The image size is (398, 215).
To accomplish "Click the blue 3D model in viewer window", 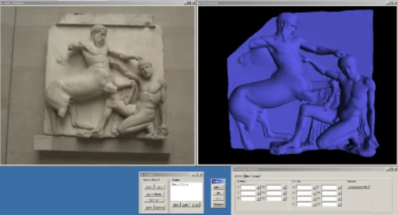I will tap(302, 82).
